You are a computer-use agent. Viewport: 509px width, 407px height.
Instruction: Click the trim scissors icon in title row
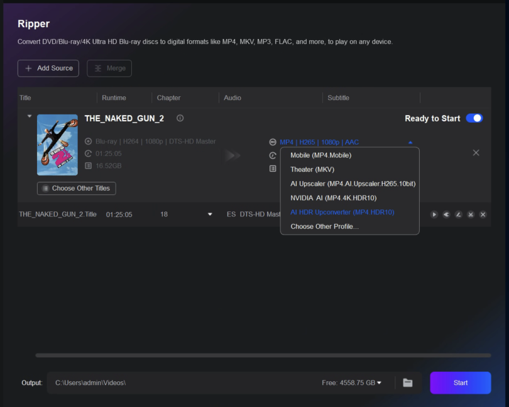coord(471,215)
